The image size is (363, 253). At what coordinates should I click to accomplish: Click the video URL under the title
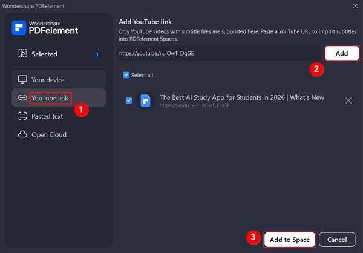[x=194, y=105]
